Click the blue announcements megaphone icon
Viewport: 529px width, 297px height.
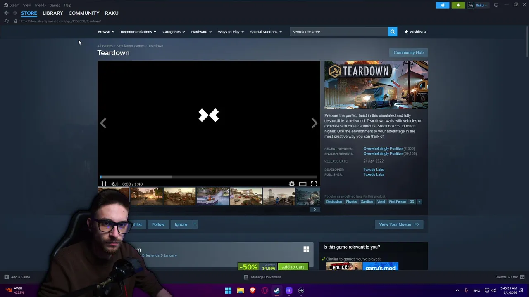click(443, 5)
